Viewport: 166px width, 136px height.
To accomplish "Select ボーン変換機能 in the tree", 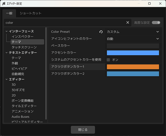I will click(x=23, y=101).
